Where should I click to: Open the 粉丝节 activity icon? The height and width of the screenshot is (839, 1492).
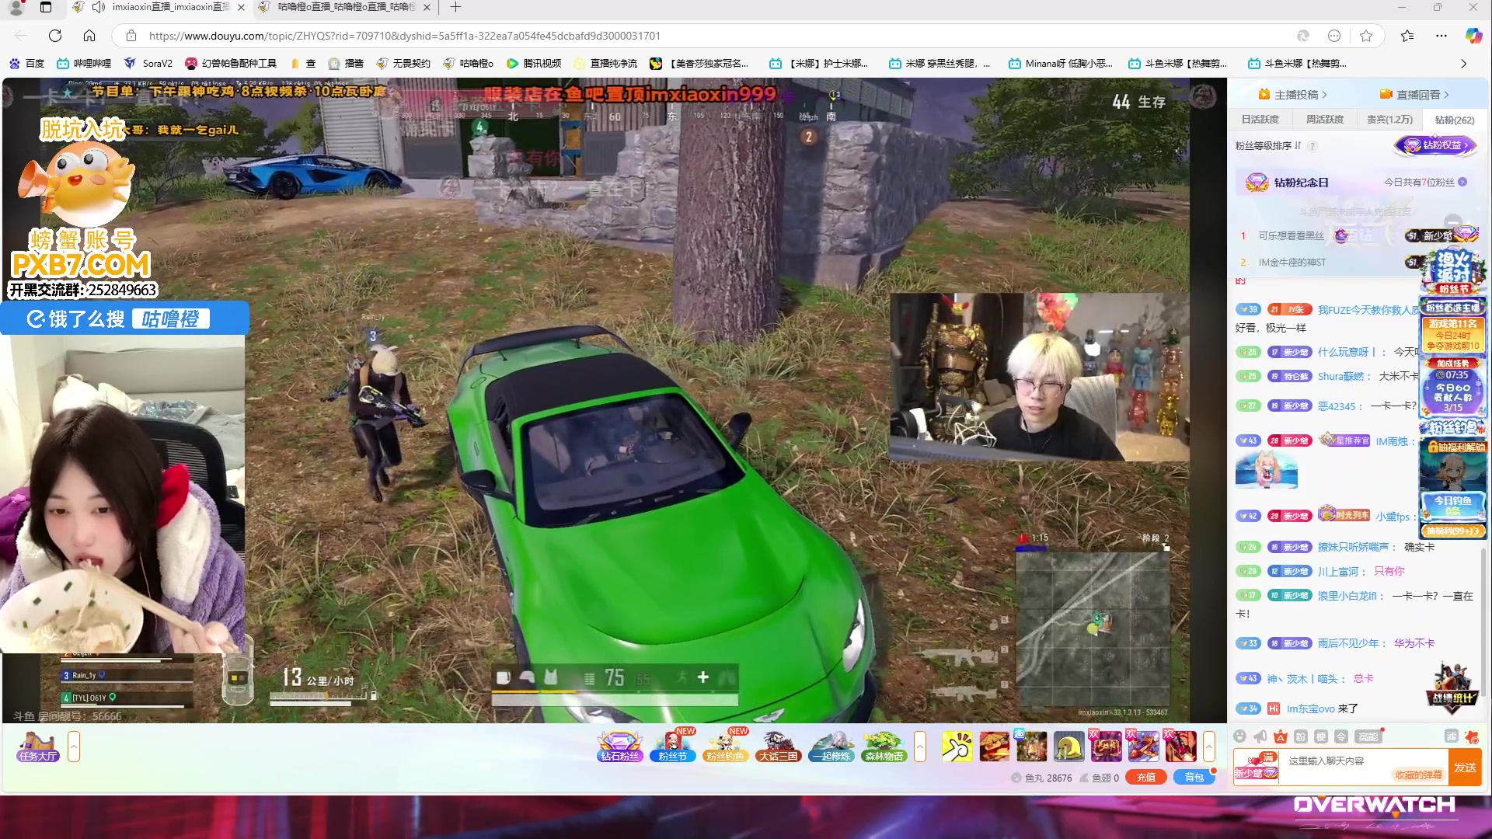[673, 747]
